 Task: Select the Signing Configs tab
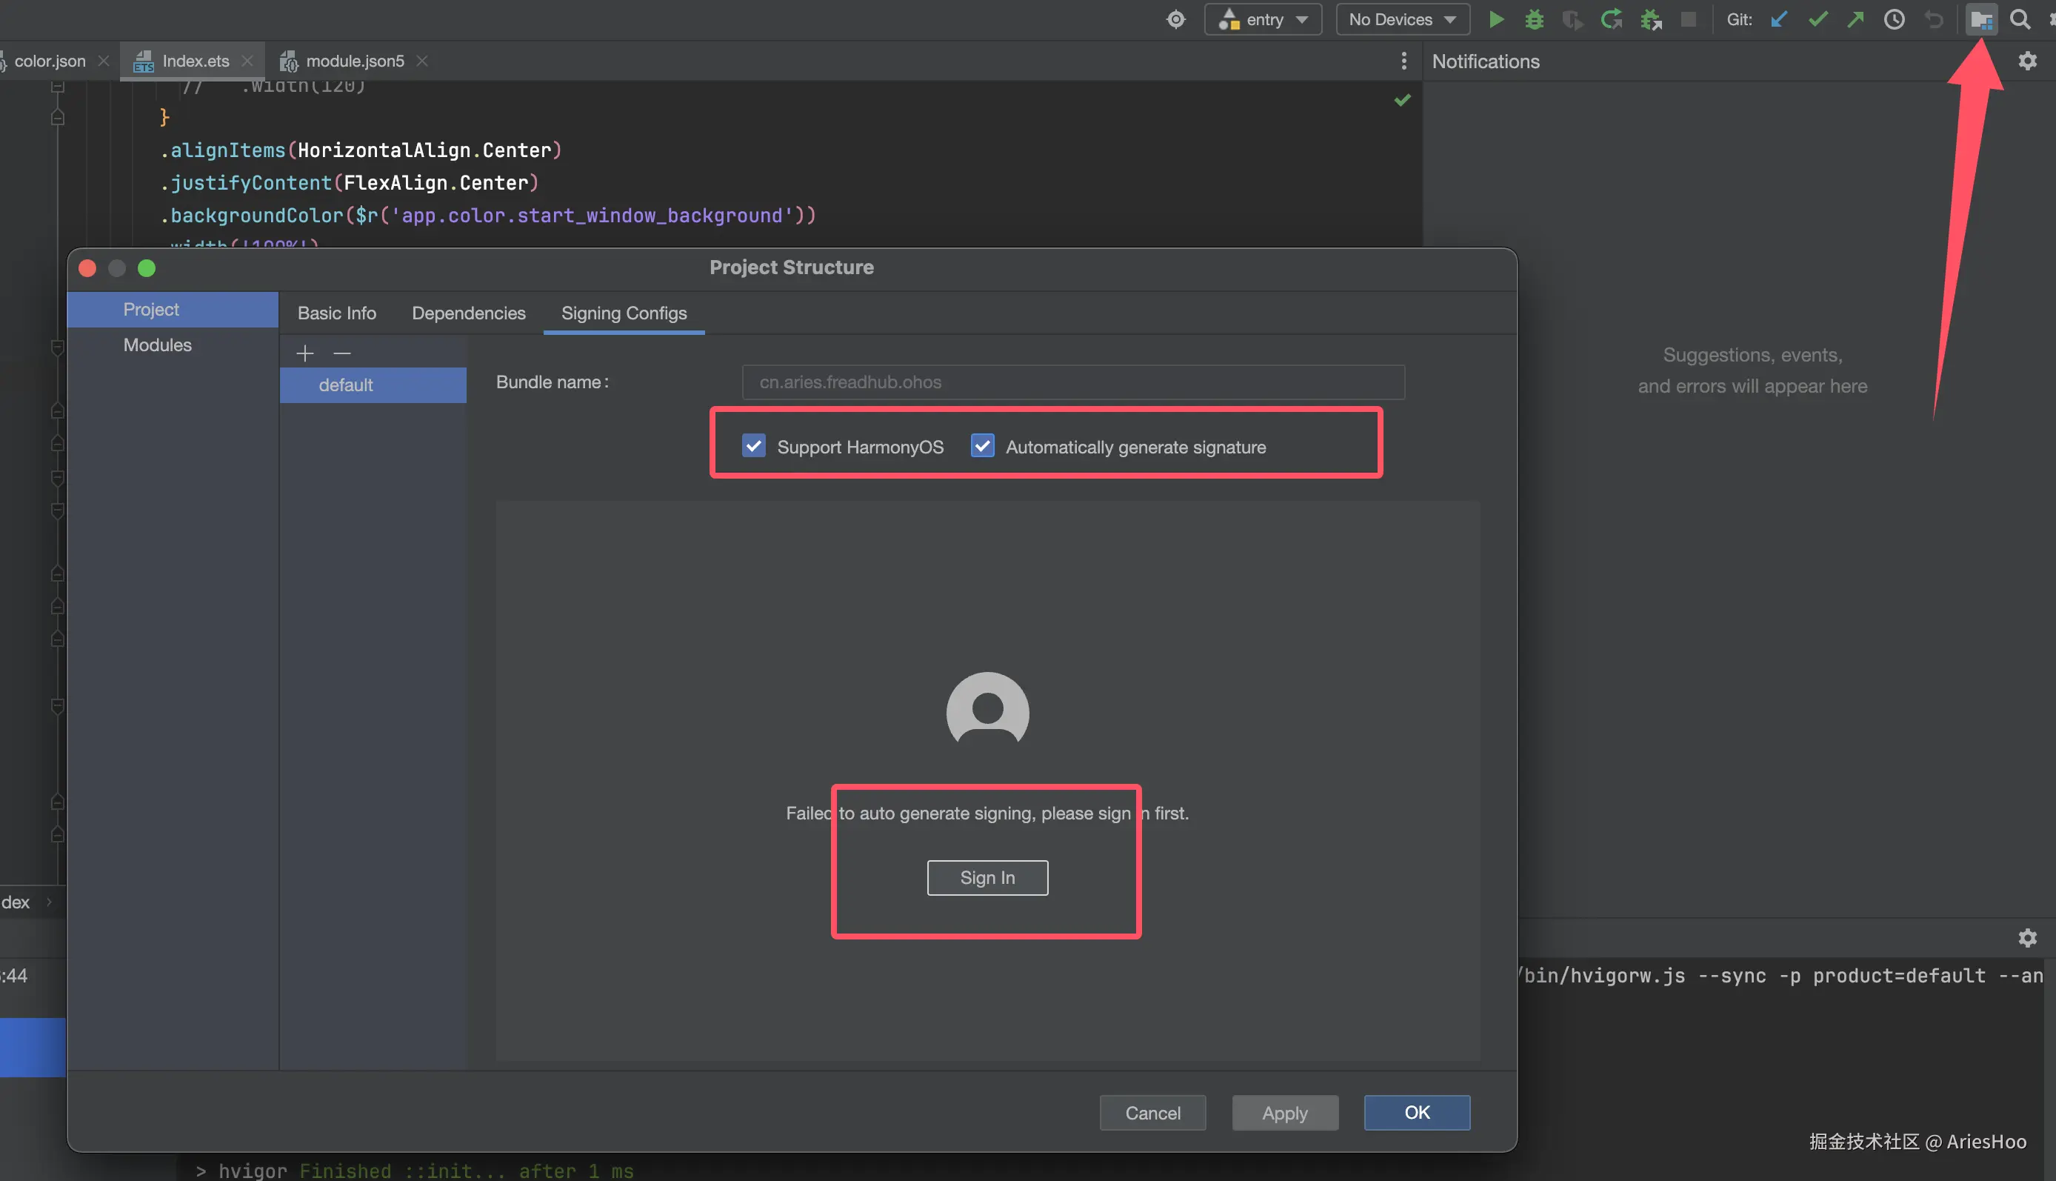[624, 313]
